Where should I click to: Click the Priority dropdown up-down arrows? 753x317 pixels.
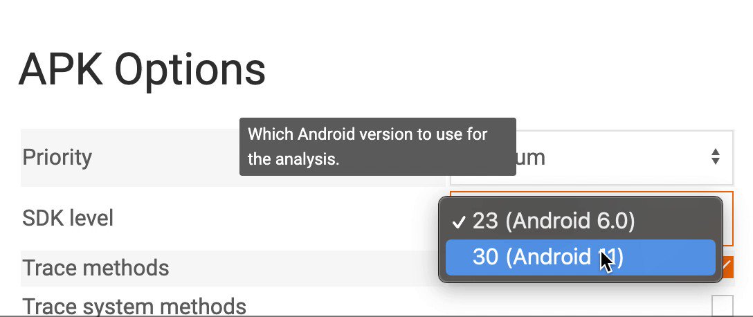716,156
